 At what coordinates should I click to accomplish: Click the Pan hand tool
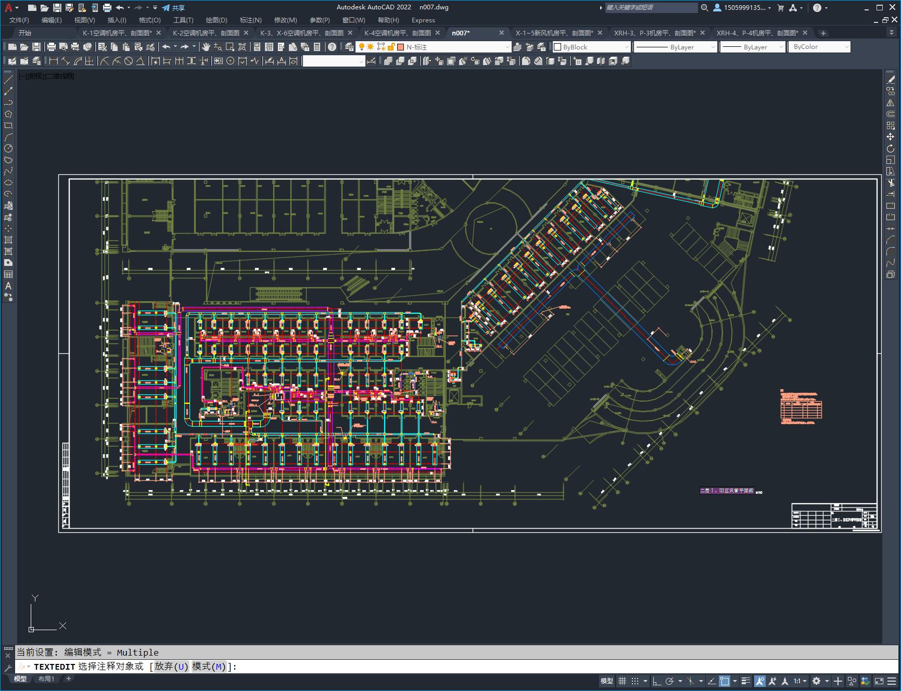[206, 47]
